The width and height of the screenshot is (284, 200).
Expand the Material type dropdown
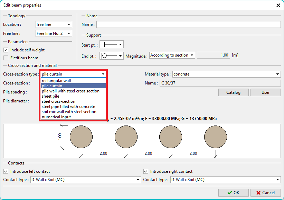click(226, 74)
